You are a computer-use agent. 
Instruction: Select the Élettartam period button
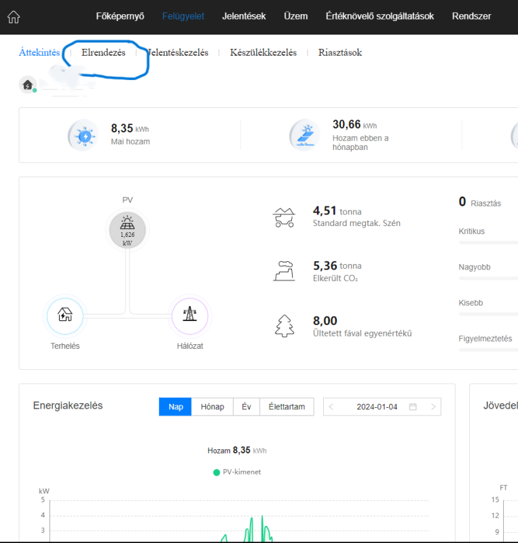click(287, 407)
